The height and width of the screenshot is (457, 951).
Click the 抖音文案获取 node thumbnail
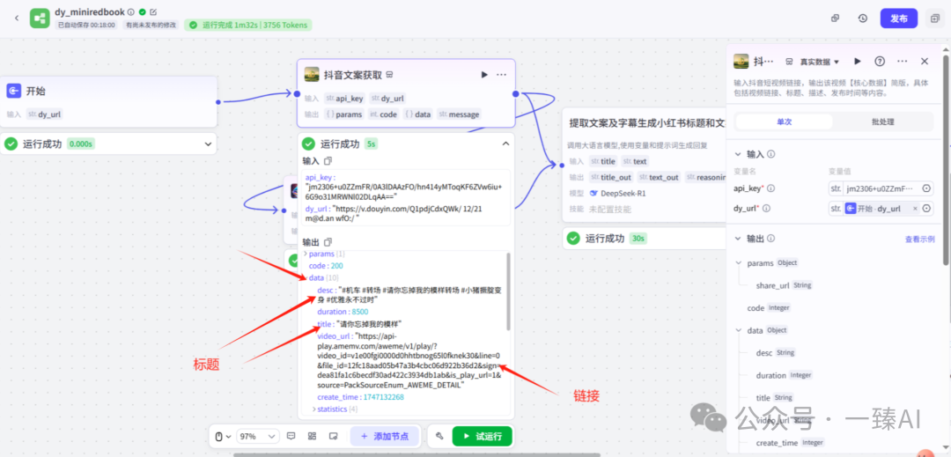pos(313,75)
